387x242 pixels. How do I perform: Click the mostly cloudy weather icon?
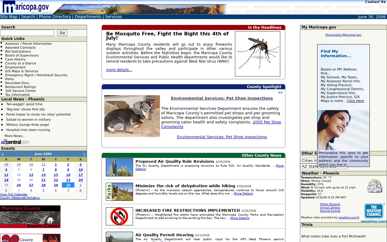click(375, 186)
